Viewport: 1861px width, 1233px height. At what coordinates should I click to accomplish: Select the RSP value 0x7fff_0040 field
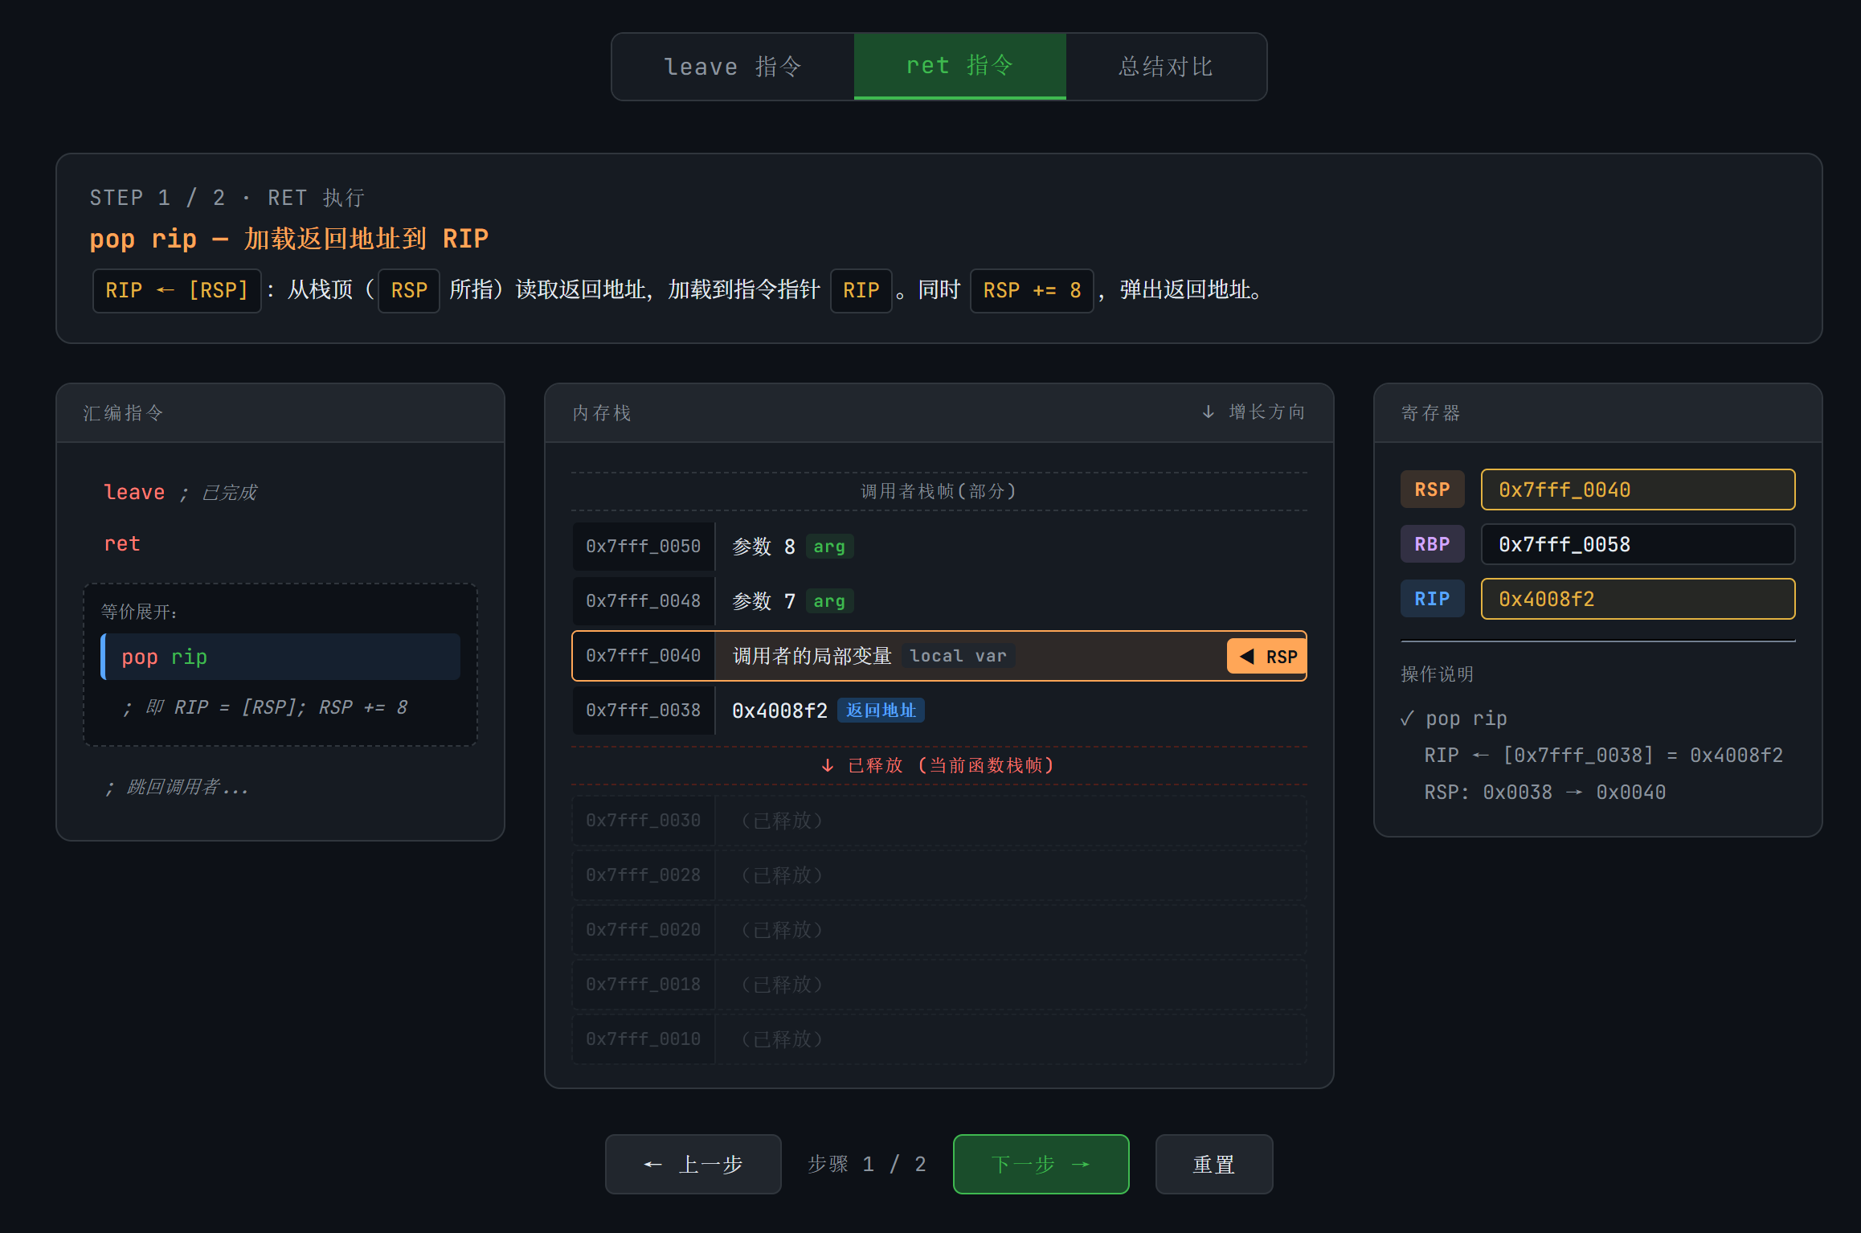pyautogui.click(x=1637, y=490)
